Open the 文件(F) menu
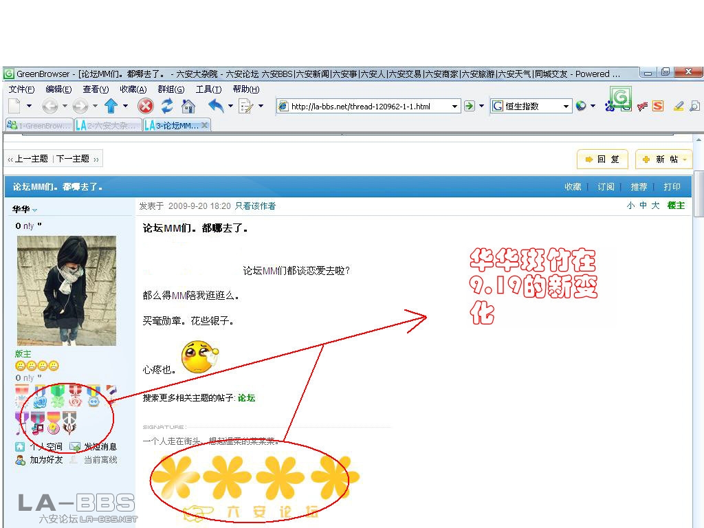The height and width of the screenshot is (528, 704). [21, 89]
